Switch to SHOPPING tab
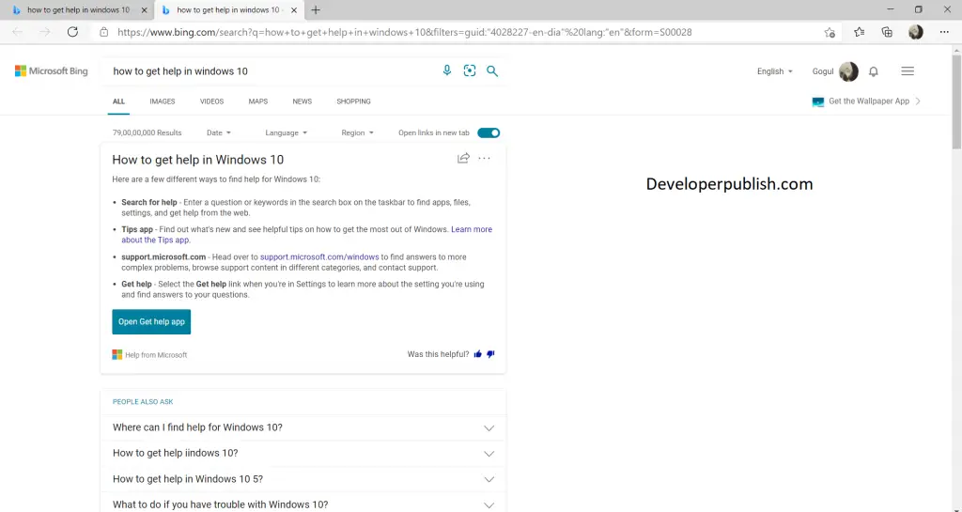The height and width of the screenshot is (512, 962). coord(353,101)
